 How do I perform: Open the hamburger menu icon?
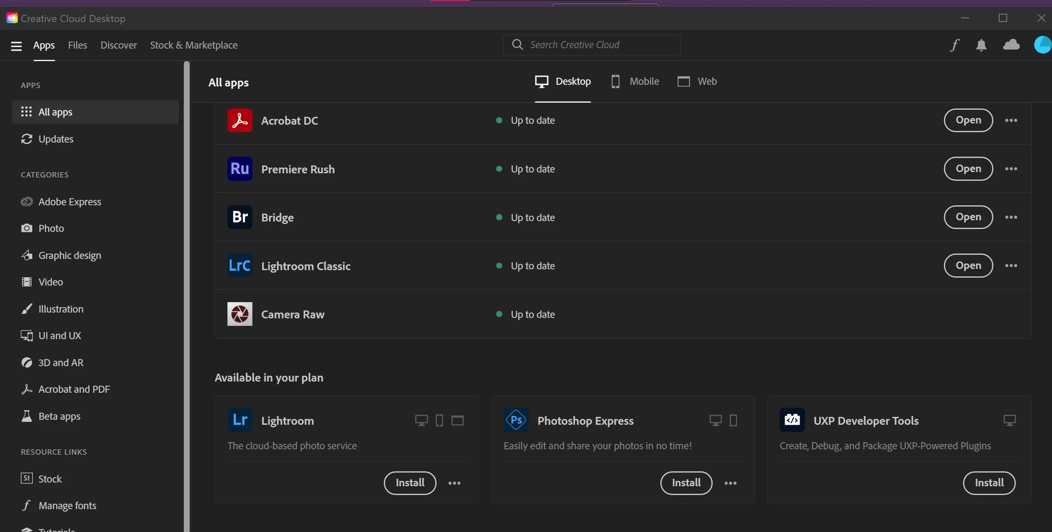(x=16, y=46)
